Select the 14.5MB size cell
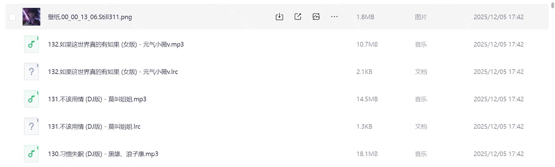This screenshot has height=167, width=555. pyautogui.click(x=367, y=99)
